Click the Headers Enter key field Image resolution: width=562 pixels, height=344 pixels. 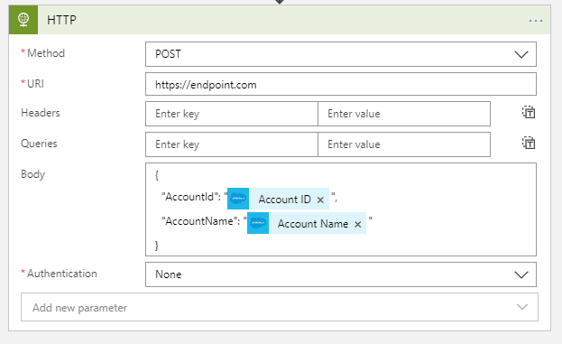tap(232, 114)
